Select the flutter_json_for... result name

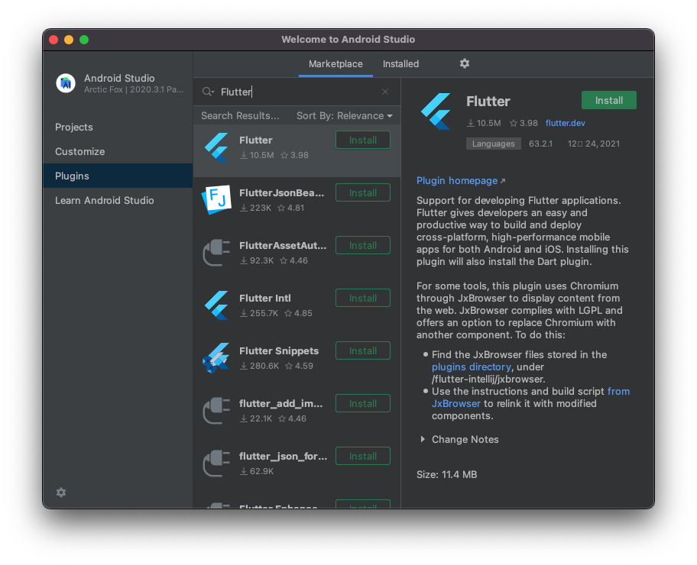283,456
